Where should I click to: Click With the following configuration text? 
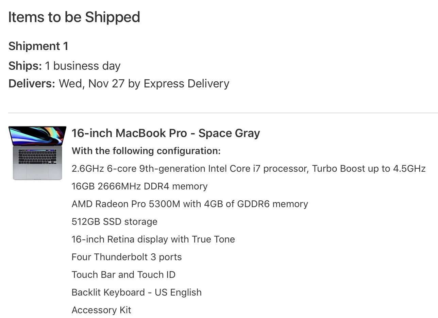coord(146,151)
